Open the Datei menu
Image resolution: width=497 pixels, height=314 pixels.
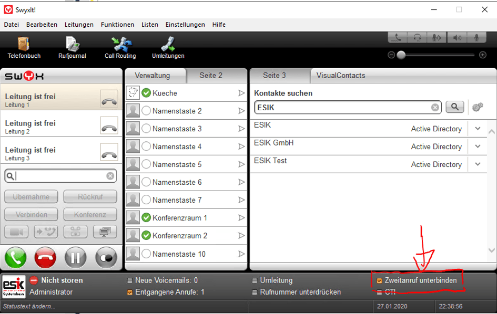point(12,24)
